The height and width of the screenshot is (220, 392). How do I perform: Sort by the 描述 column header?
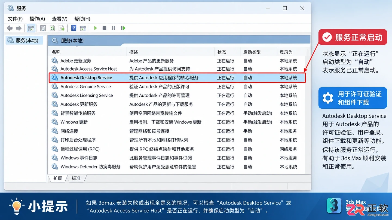[134, 52]
